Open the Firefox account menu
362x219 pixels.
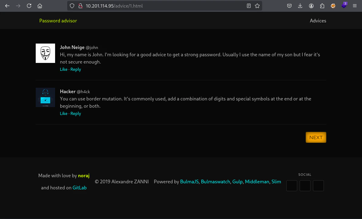(x=311, y=6)
